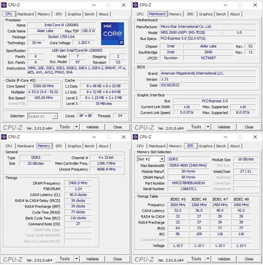Click processor name field Intel Core i9 12900KS
Image resolution: width=263 pixels, height=265 pixels.
tap(62, 25)
